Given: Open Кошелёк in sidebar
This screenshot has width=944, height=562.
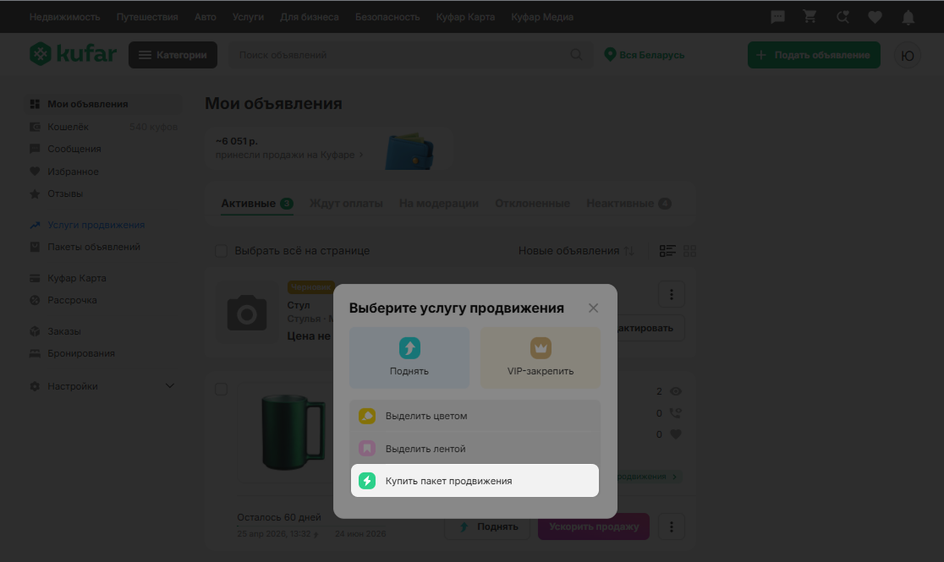Looking at the screenshot, I should [68, 127].
